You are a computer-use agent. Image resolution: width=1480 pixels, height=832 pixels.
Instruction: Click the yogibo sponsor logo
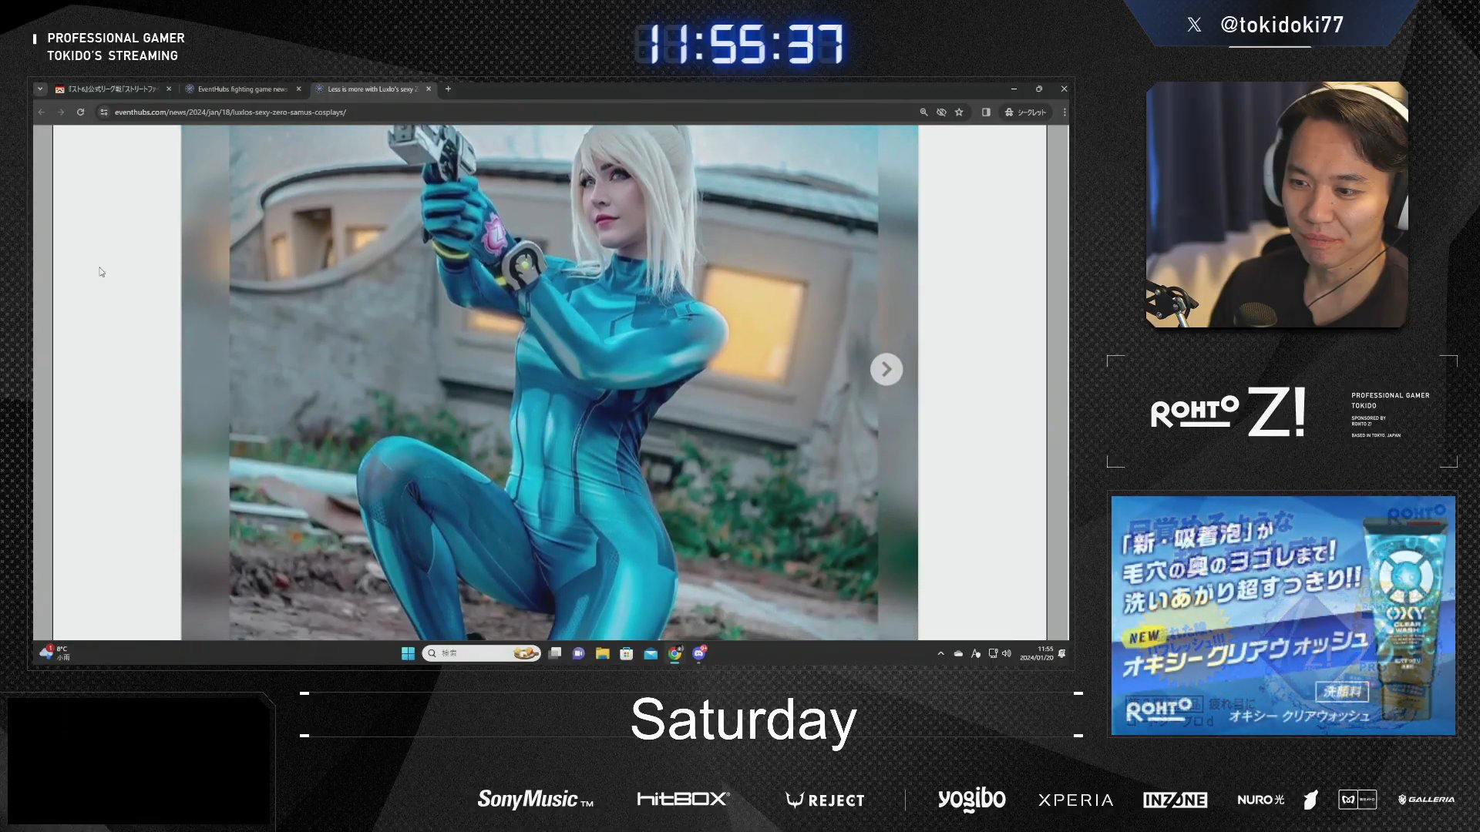971,800
